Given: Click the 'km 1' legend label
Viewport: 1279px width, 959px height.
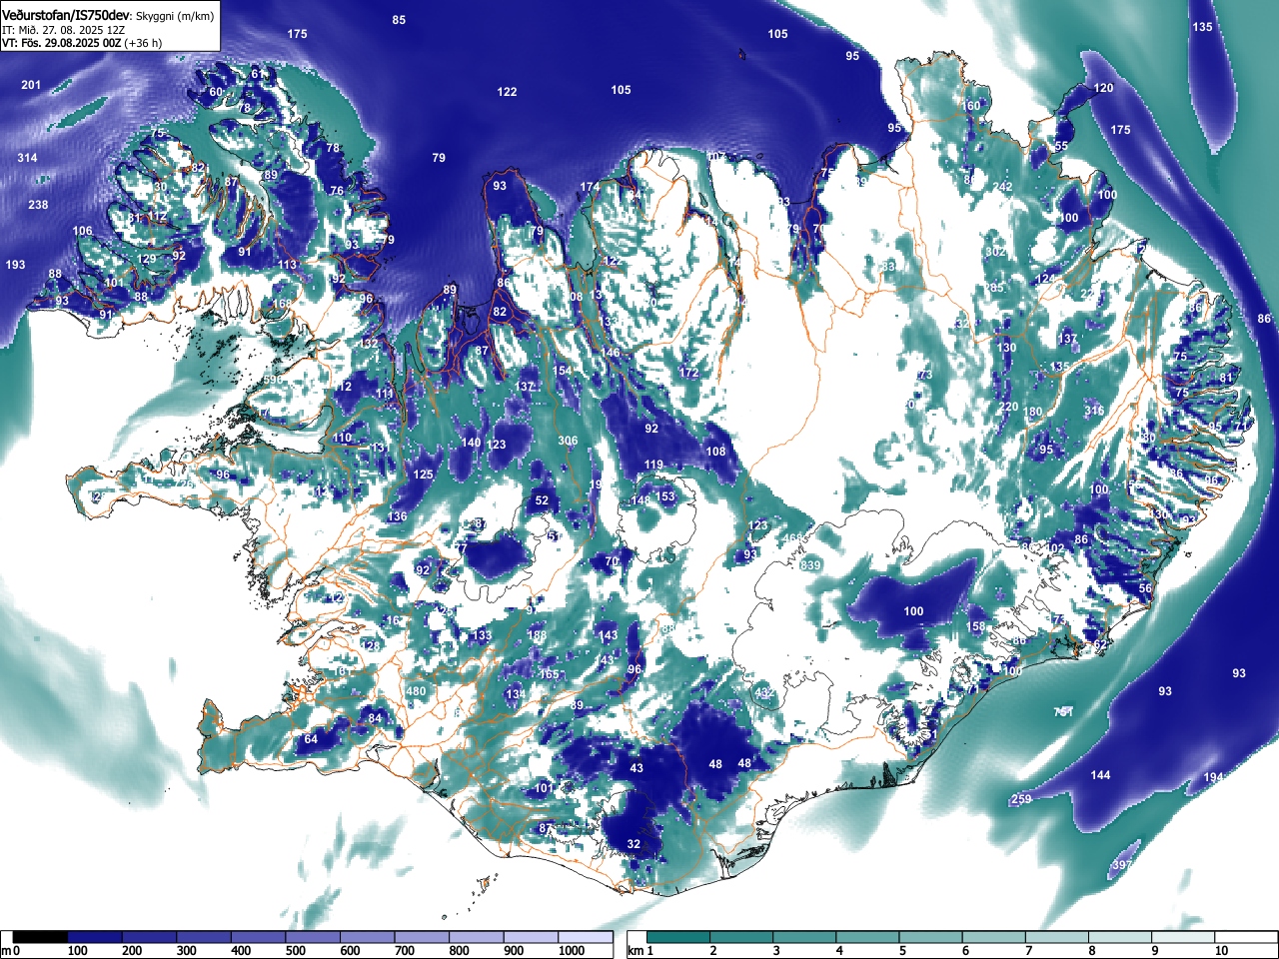Looking at the screenshot, I should (x=639, y=951).
